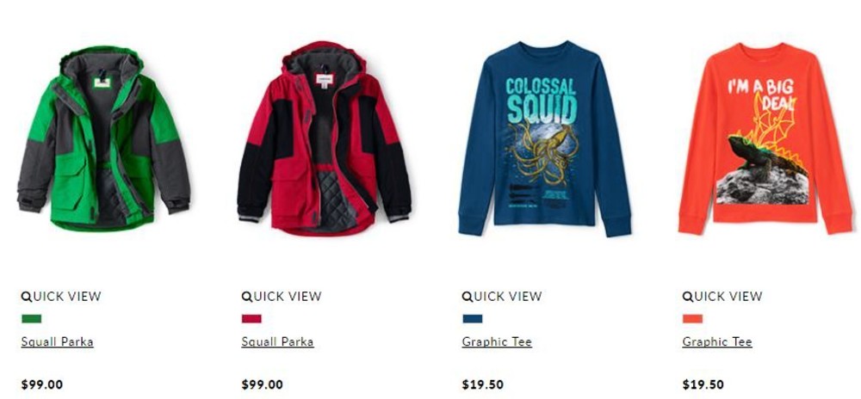
Task: Click the $99.00 price below the green parka
Action: 41,384
